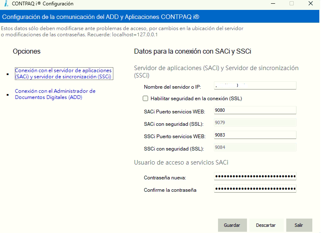Viewport: 321px width, 233px height.
Task: Select the SACi Puerto servicios WEB field
Action: pos(255,110)
